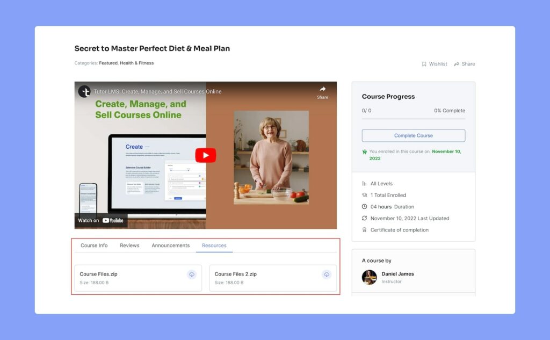This screenshot has width=550, height=340.
Task: Click the Share icon inside the video
Action: [322, 92]
